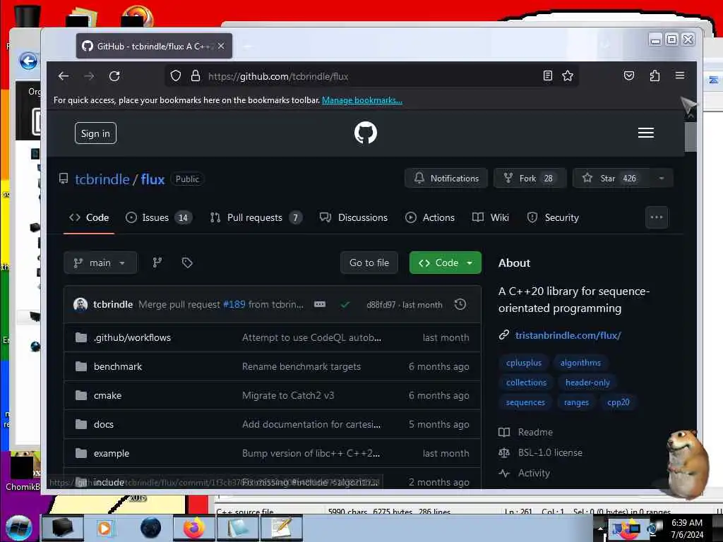Open tracking protection shield icon
The height and width of the screenshot is (542, 723).
coord(176,76)
